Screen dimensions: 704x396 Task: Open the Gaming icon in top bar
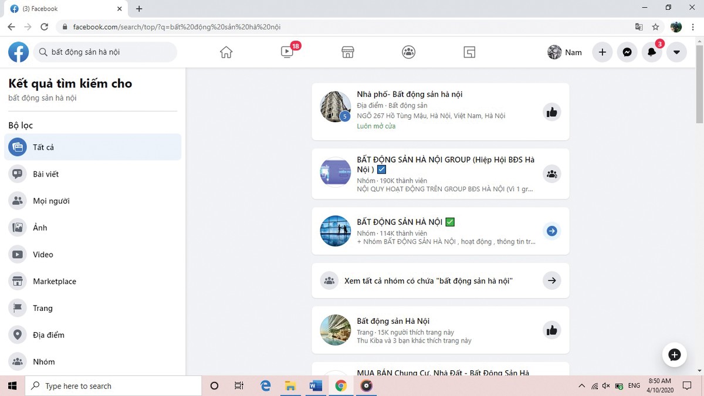click(469, 52)
